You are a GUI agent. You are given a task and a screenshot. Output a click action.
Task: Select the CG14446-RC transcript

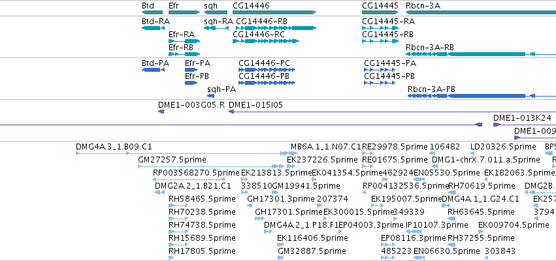tap(266, 41)
